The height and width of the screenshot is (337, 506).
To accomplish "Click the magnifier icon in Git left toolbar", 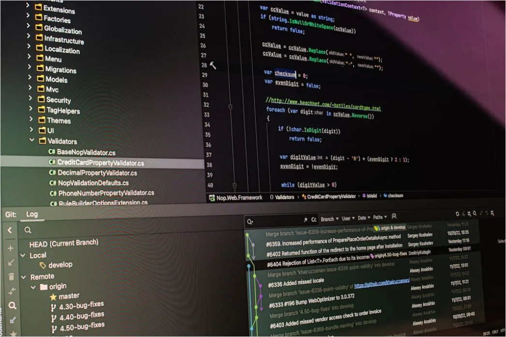I will coord(12,306).
